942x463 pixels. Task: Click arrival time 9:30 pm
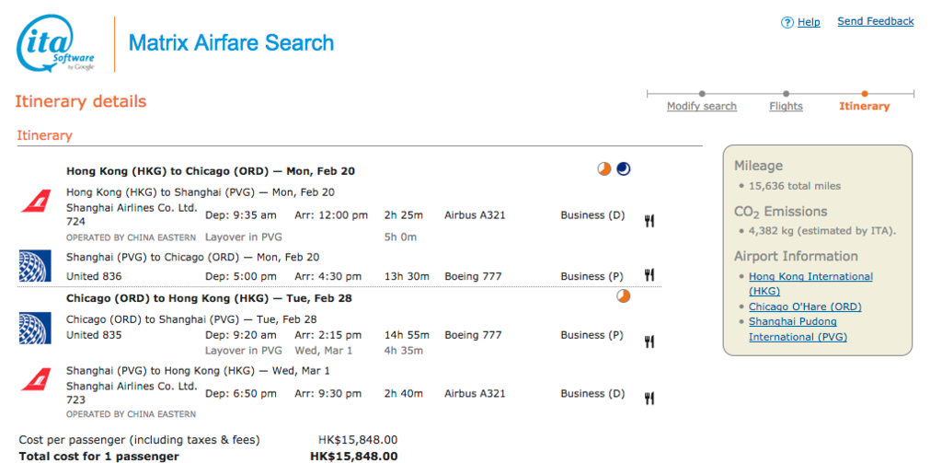point(328,394)
